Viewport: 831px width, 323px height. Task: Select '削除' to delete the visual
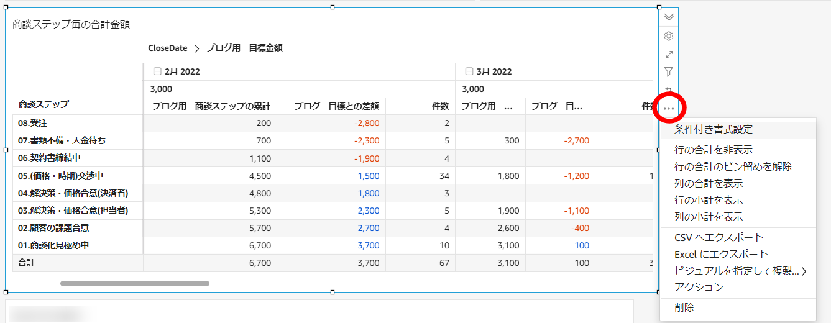pyautogui.click(x=684, y=307)
